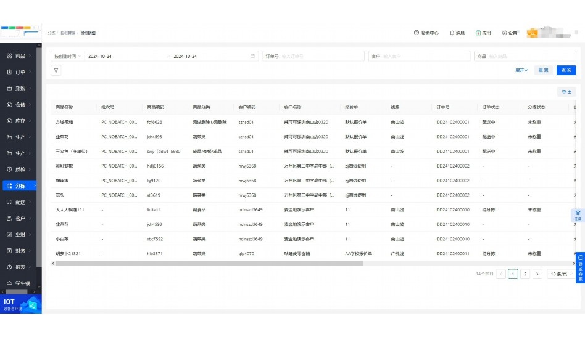Click the 客户 input field

tap(426, 56)
